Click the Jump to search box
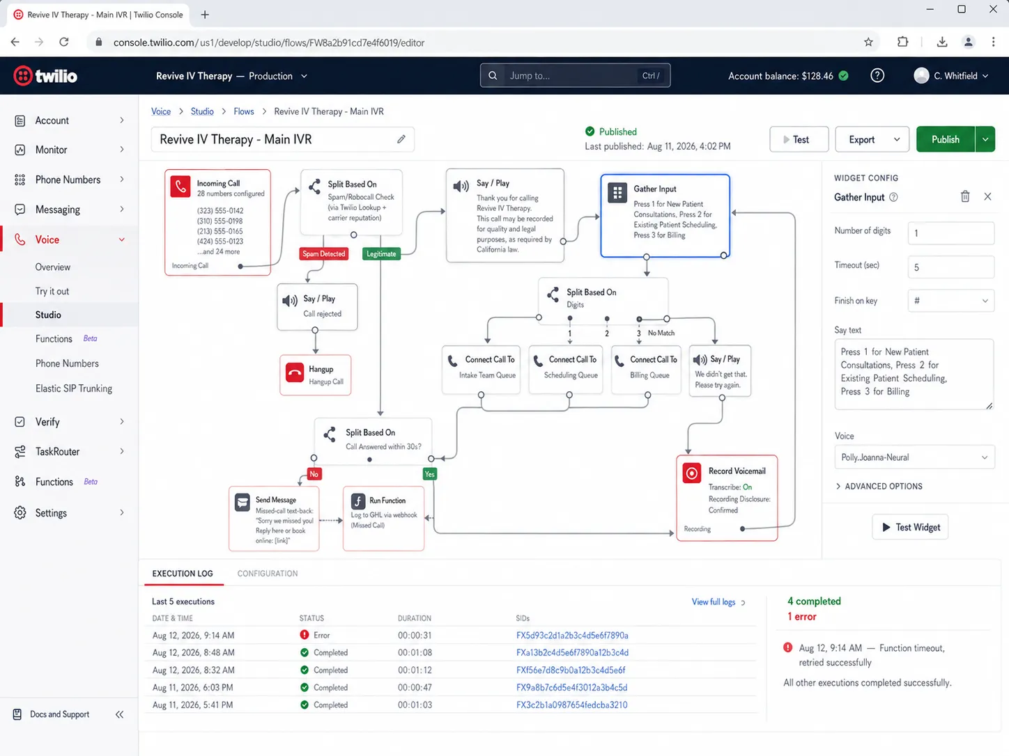 tap(575, 76)
